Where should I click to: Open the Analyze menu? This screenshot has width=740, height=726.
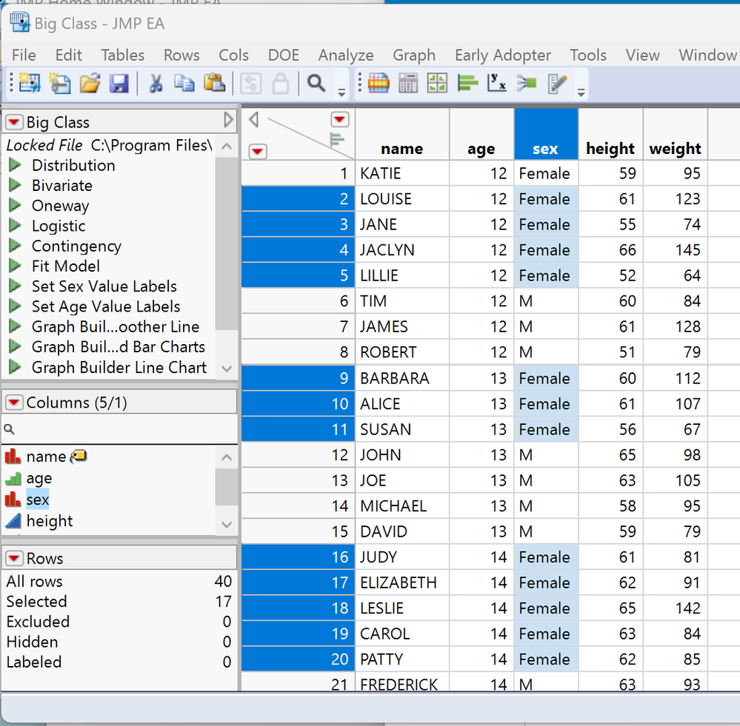[346, 56]
